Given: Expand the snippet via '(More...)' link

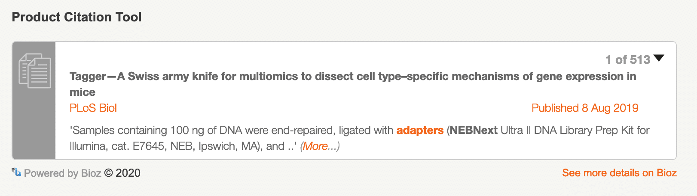Looking at the screenshot, I should (320, 146).
